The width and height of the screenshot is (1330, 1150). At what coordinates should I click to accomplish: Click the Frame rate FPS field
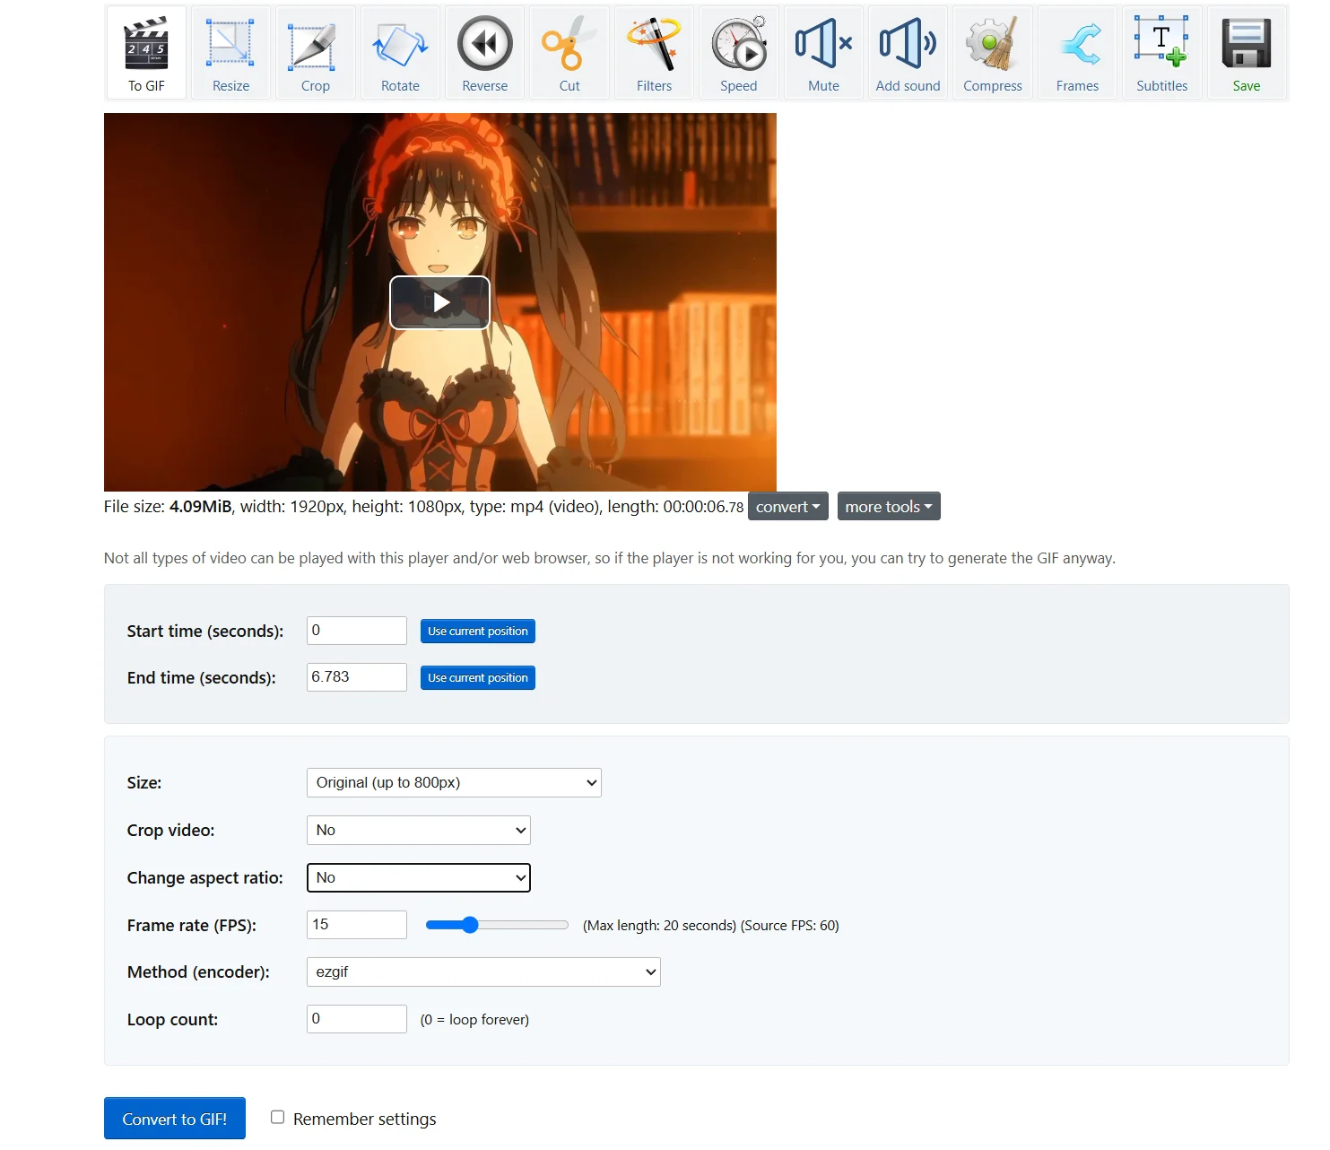pyautogui.click(x=357, y=925)
